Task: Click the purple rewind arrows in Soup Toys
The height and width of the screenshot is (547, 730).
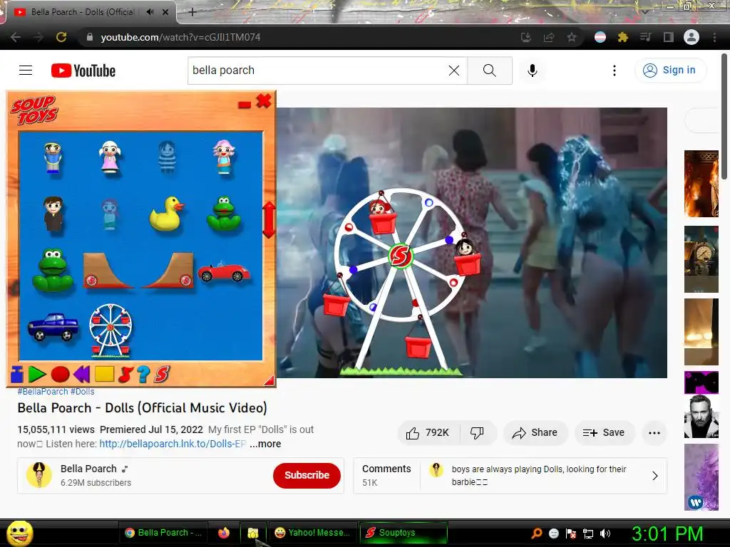Action: click(x=81, y=374)
